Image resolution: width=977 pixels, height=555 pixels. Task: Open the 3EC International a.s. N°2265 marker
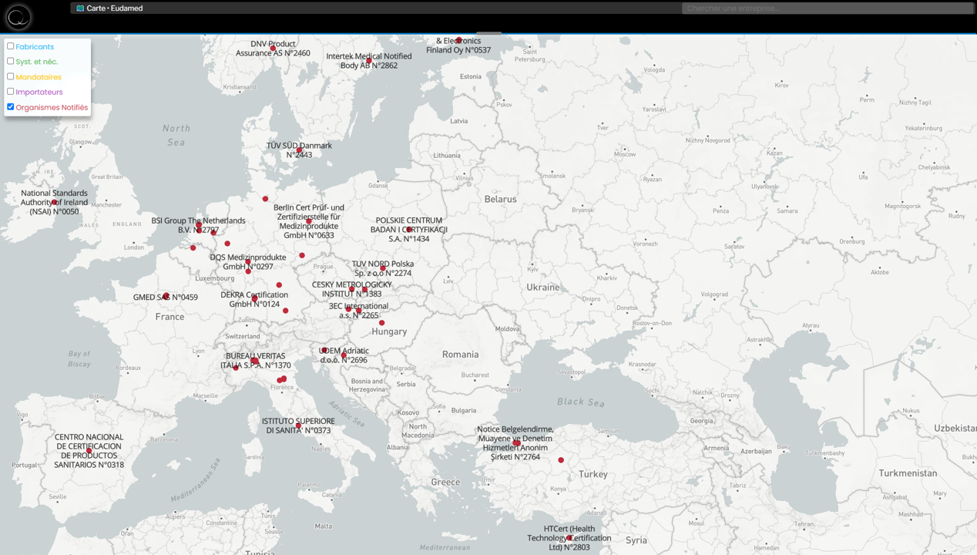(359, 311)
